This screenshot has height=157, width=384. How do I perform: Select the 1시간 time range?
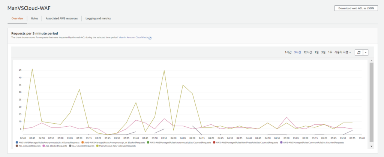click(x=288, y=52)
